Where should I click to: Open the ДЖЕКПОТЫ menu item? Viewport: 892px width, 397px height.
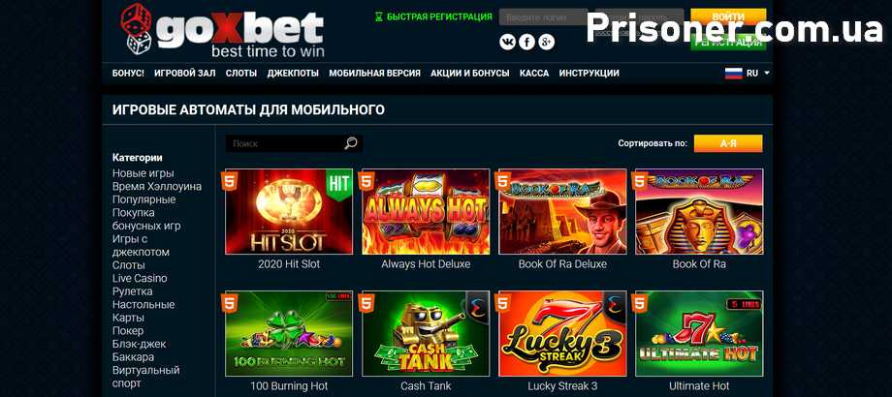pos(293,74)
